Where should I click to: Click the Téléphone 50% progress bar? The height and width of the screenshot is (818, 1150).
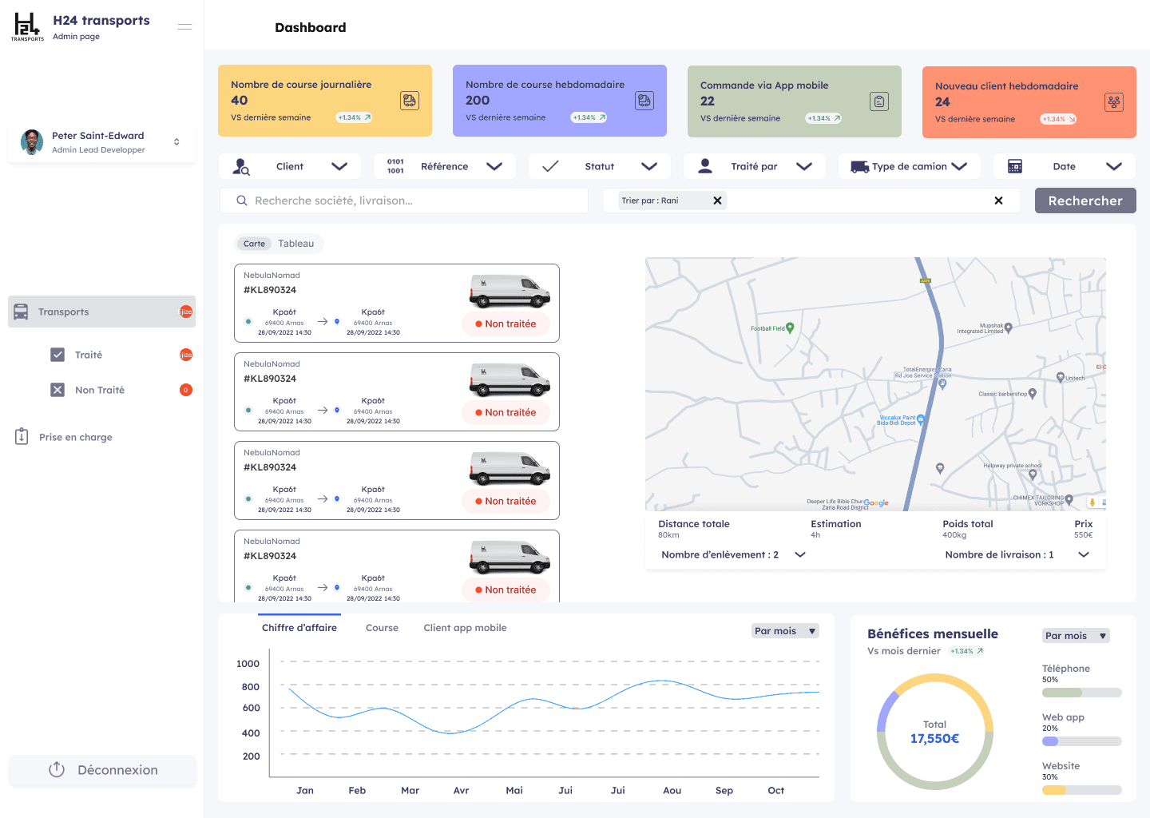coord(1082,693)
